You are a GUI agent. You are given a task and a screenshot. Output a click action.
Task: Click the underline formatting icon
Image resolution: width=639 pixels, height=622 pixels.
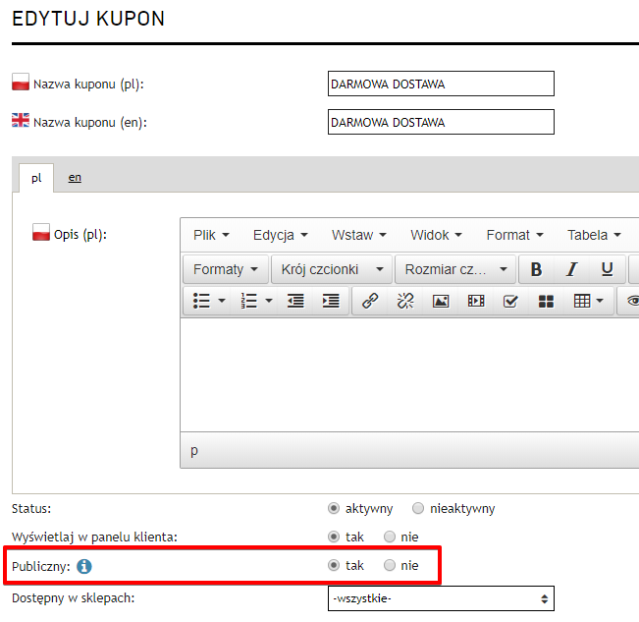point(607,269)
